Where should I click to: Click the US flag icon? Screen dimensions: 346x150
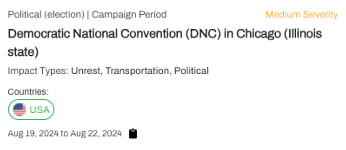click(19, 110)
